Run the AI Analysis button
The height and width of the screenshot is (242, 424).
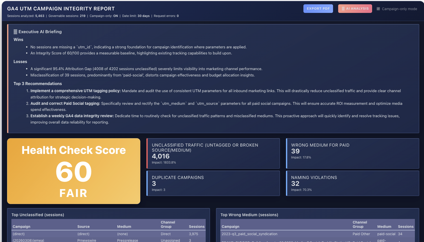pyautogui.click(x=355, y=9)
